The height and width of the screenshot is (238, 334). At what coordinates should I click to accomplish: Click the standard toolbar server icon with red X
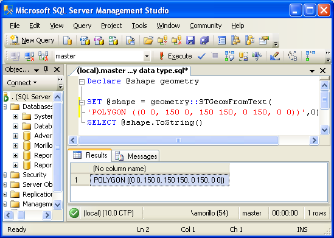[x=176, y=40]
